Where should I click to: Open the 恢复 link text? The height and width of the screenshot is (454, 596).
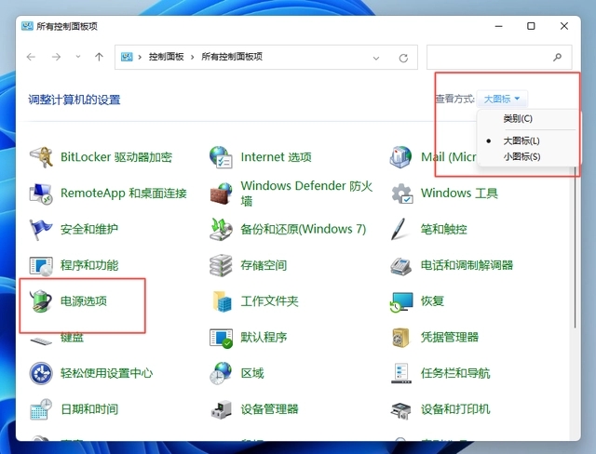point(432,301)
